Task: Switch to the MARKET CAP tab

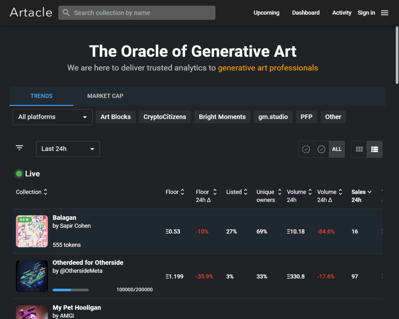Action: [105, 96]
